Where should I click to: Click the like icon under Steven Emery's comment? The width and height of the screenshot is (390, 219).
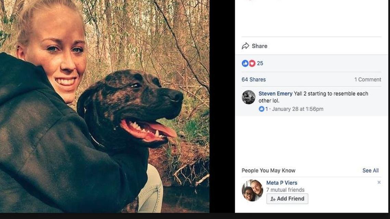point(261,109)
